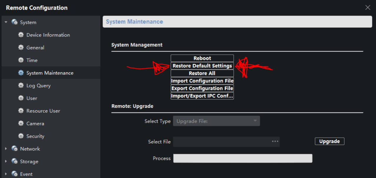Click the gear icon next to Security
Image resolution: width=376 pixels, height=178 pixels.
coord(21,136)
